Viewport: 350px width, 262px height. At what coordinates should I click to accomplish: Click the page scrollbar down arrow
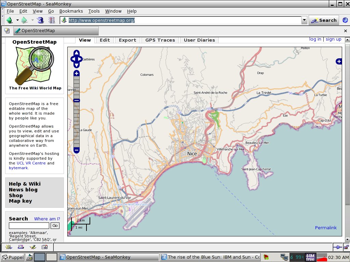tap(347, 239)
